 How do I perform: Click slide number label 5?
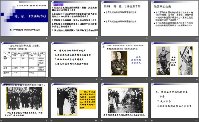click(x=46, y=79)
